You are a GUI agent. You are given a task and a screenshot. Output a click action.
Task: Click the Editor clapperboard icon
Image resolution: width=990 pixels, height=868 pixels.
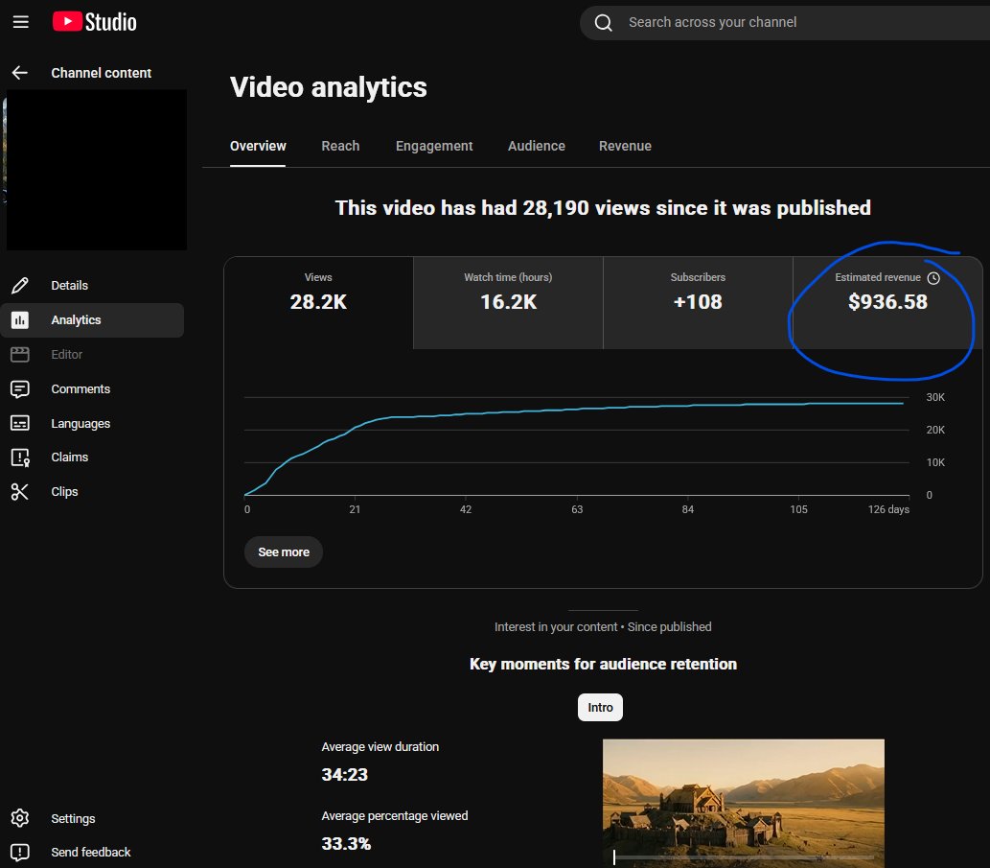[x=19, y=355]
